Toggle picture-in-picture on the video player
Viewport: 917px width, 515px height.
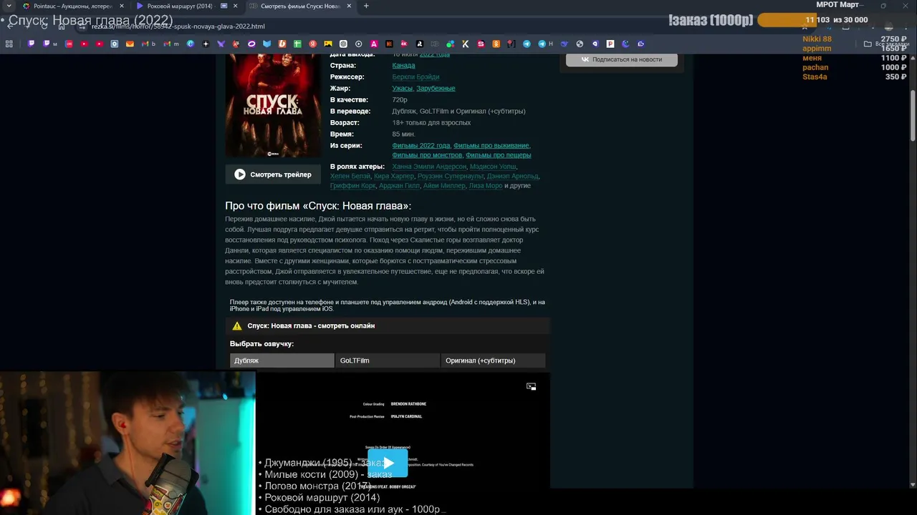(x=531, y=386)
